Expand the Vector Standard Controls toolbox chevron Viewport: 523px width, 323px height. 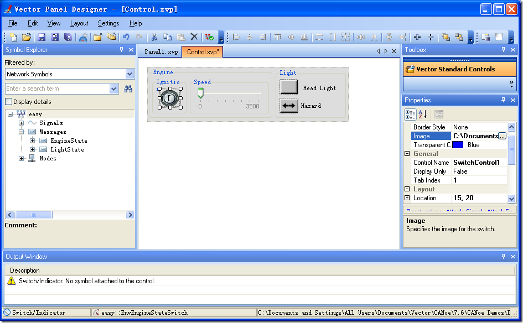(511, 84)
